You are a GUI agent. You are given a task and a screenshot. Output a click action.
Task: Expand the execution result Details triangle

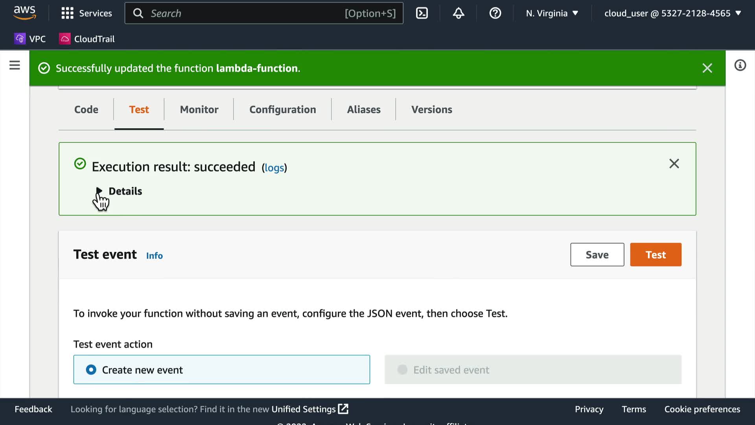99,191
